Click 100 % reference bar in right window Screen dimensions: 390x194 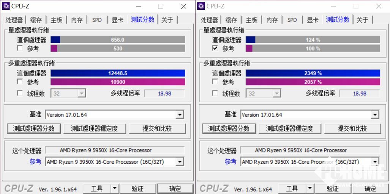click(313, 48)
